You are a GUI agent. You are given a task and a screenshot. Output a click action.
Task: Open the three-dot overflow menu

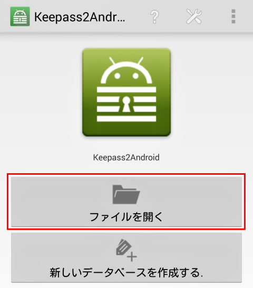[233, 16]
